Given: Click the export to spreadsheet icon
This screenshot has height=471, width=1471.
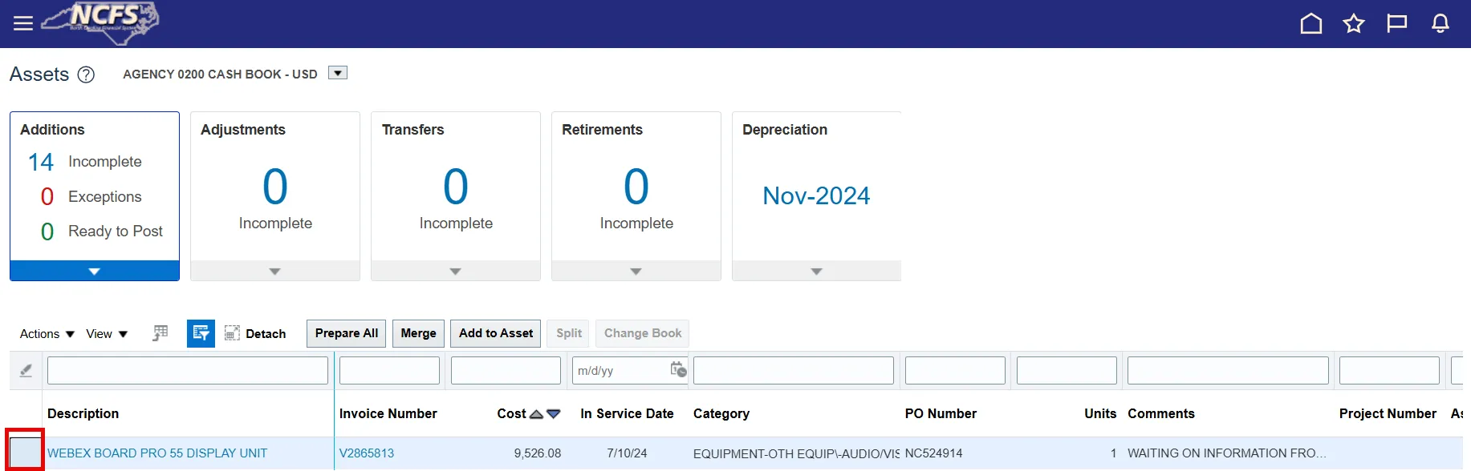Looking at the screenshot, I should (161, 333).
